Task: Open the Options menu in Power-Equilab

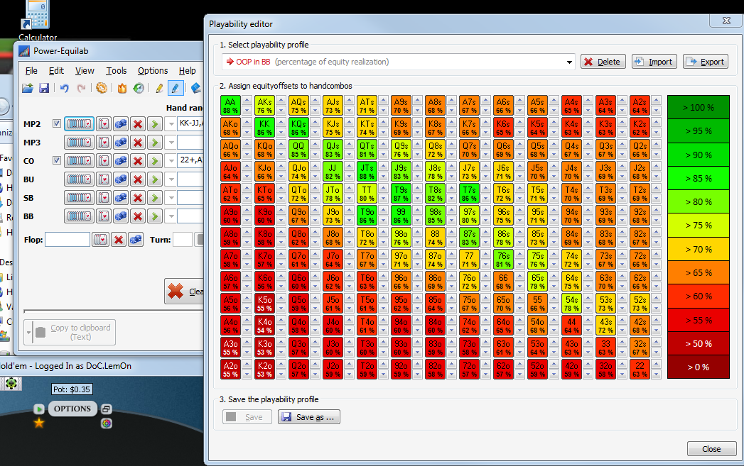Action: (x=153, y=70)
